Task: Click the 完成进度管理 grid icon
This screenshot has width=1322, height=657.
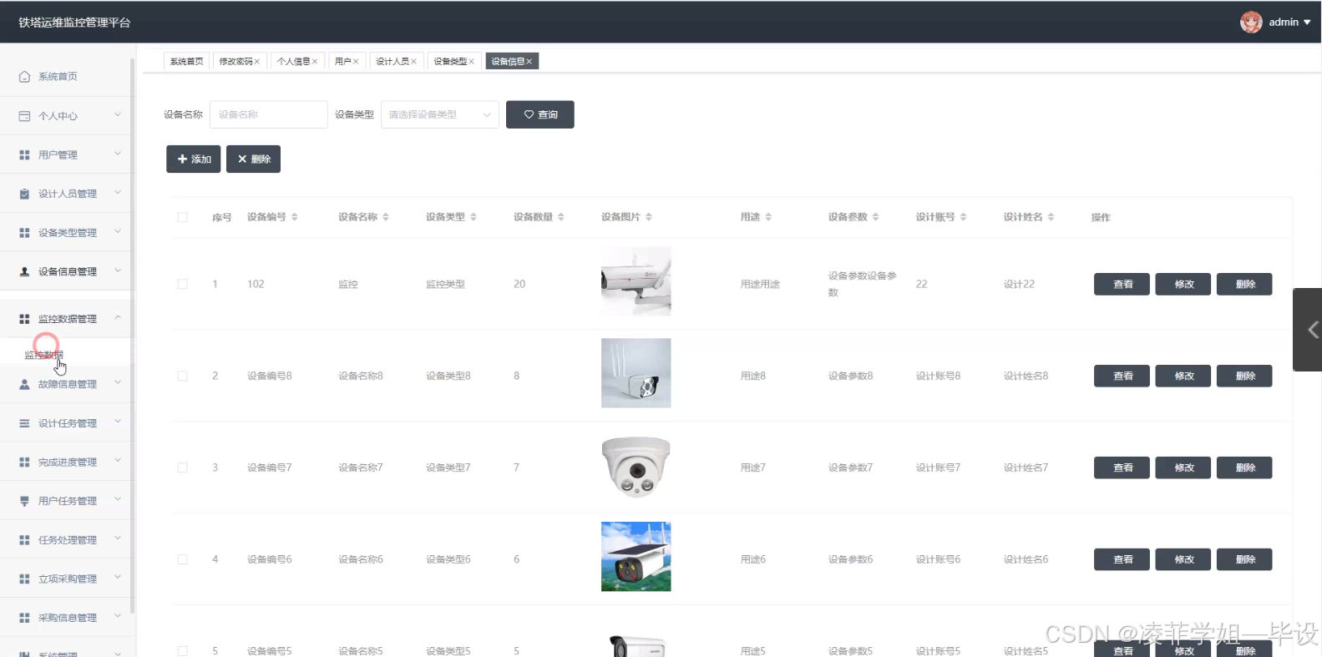Action: [x=24, y=462]
